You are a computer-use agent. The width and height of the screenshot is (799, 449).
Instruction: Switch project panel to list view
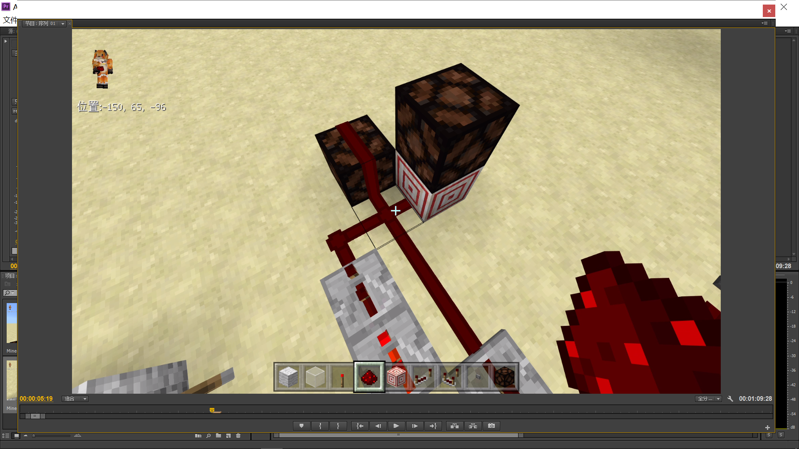point(6,436)
